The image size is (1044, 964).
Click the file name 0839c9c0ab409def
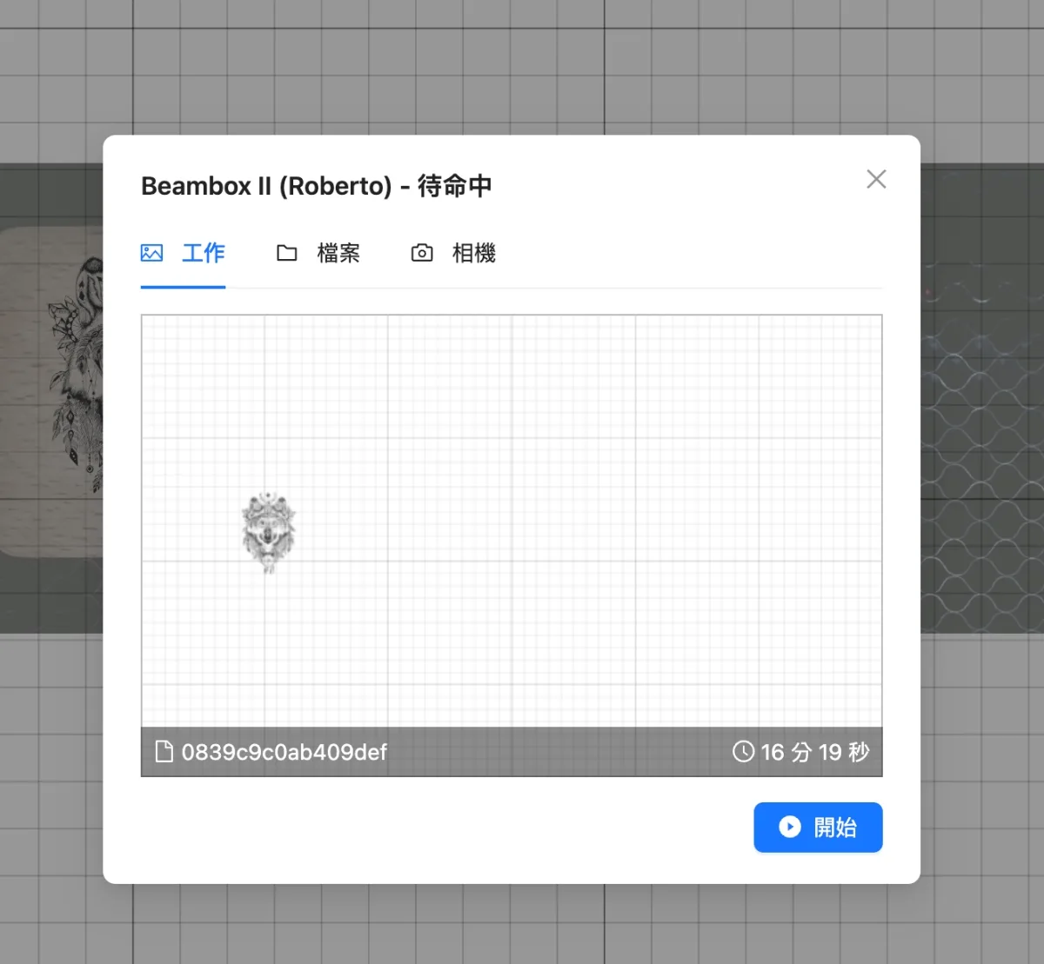coord(284,752)
